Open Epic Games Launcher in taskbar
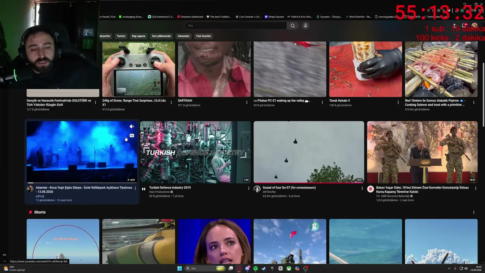 272,268
